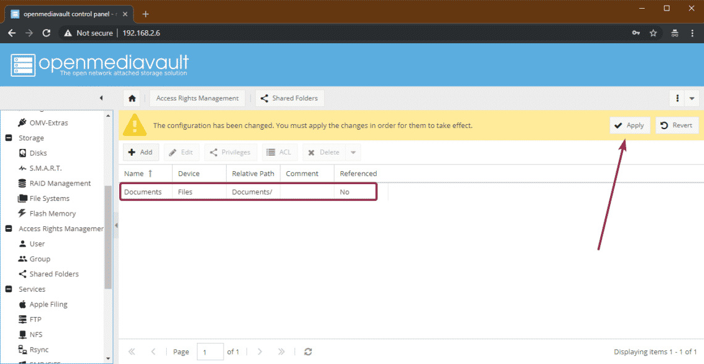Viewport: 704px width, 364px height.
Task: Go to RAID Management
Action: [x=59, y=184]
